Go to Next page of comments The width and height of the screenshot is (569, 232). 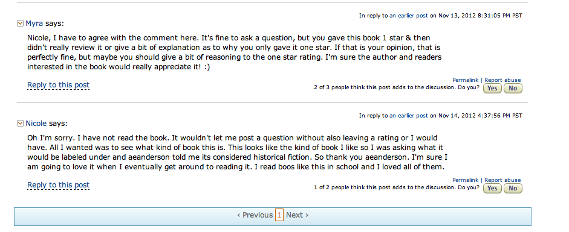coord(298,215)
